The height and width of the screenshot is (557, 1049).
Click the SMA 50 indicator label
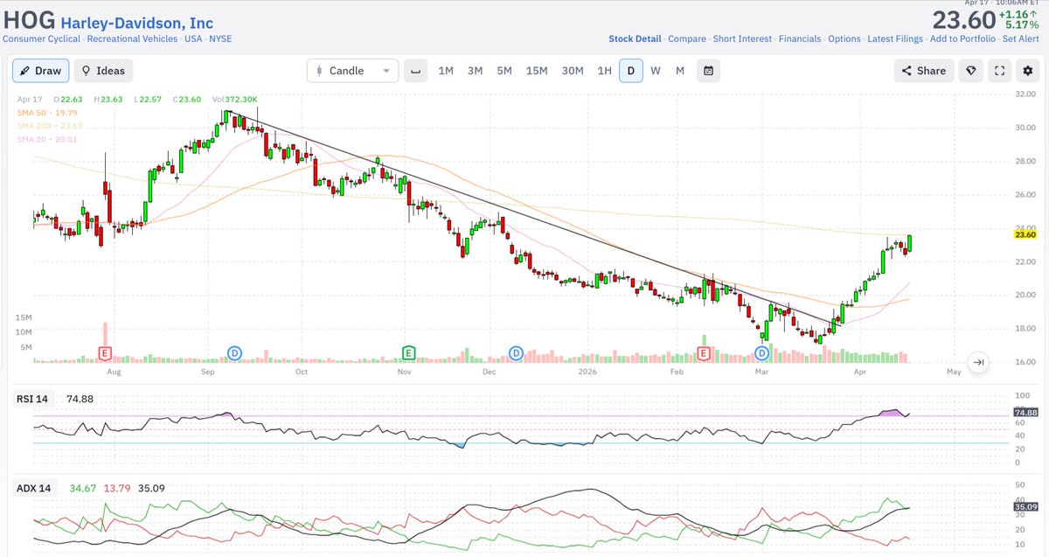(47, 113)
